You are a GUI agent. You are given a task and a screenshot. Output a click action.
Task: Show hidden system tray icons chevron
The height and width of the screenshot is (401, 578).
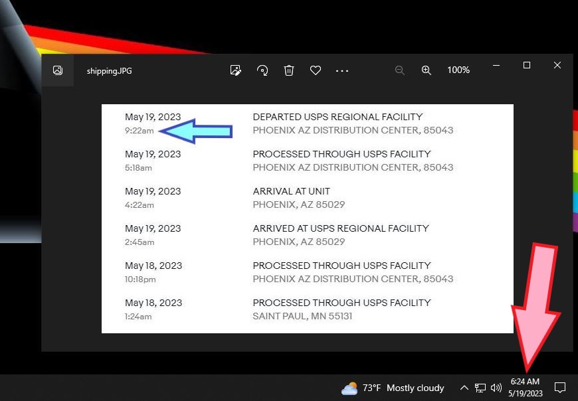point(464,388)
